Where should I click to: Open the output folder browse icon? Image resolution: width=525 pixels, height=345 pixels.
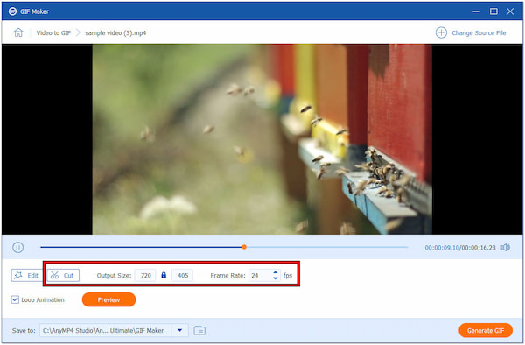(199, 330)
